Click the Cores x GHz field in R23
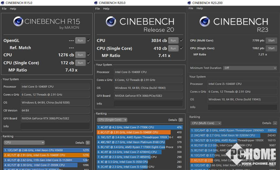280x170 pixels. click(242, 91)
